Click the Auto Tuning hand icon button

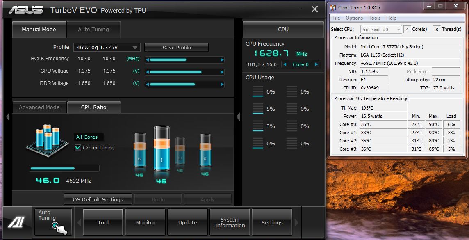coord(53,222)
